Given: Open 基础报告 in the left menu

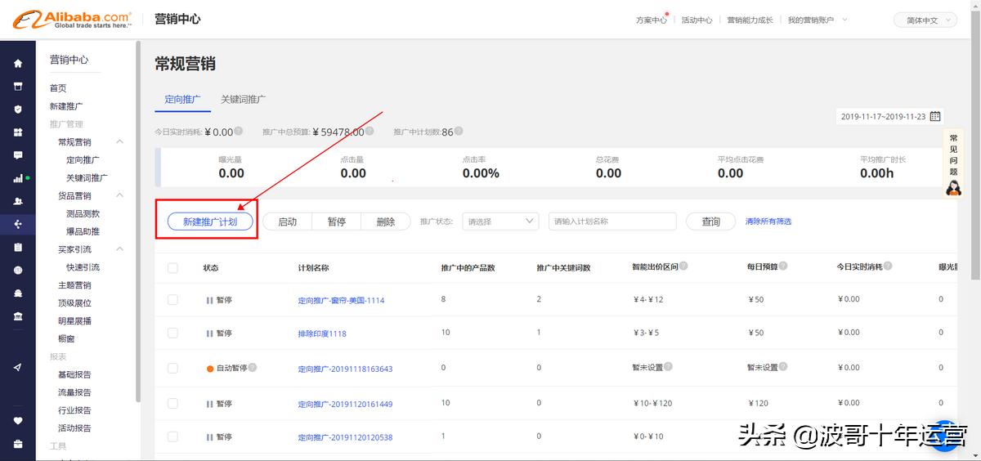Looking at the screenshot, I should click(74, 374).
